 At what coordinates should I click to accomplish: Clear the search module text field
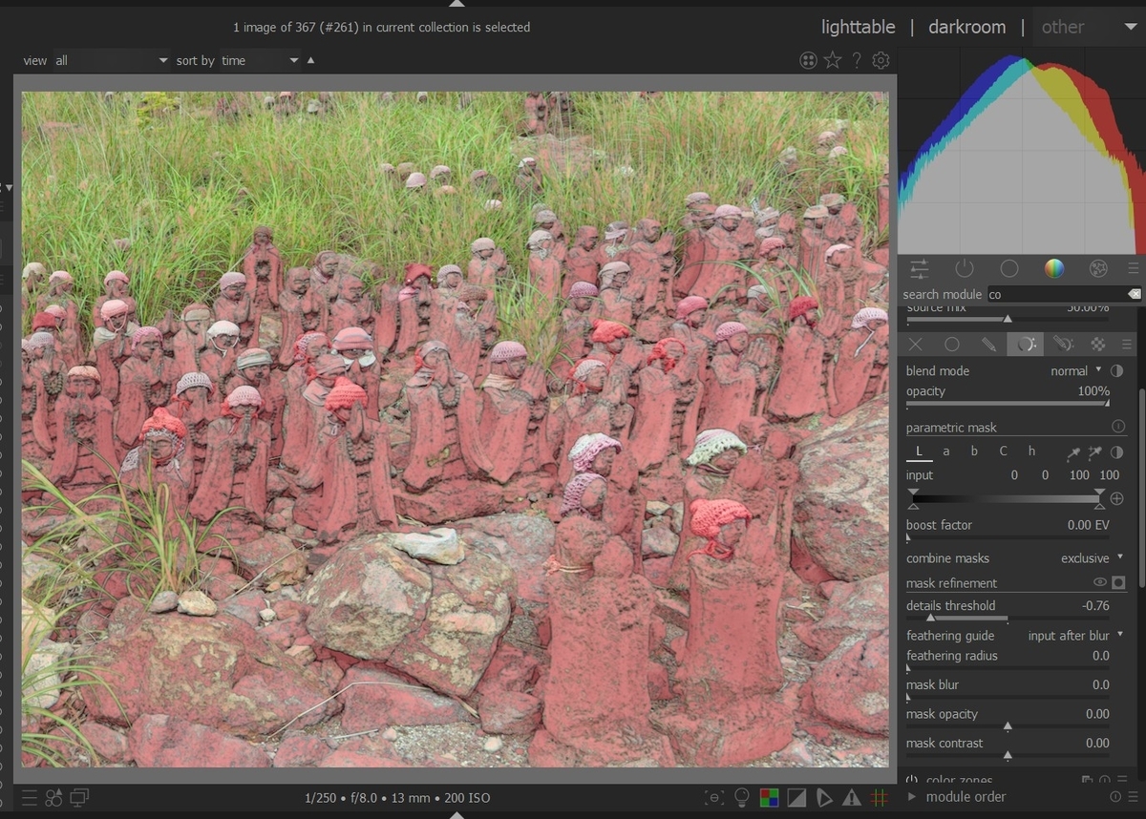click(x=1134, y=294)
